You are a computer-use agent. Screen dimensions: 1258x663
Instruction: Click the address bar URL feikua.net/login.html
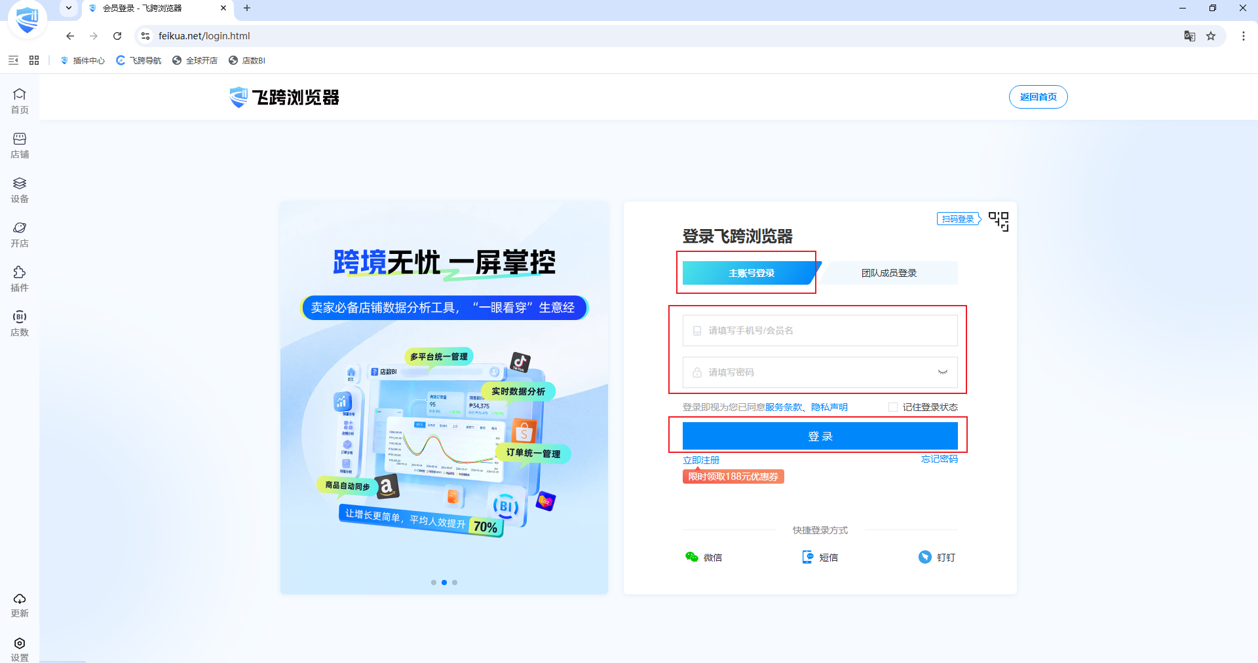coord(204,36)
